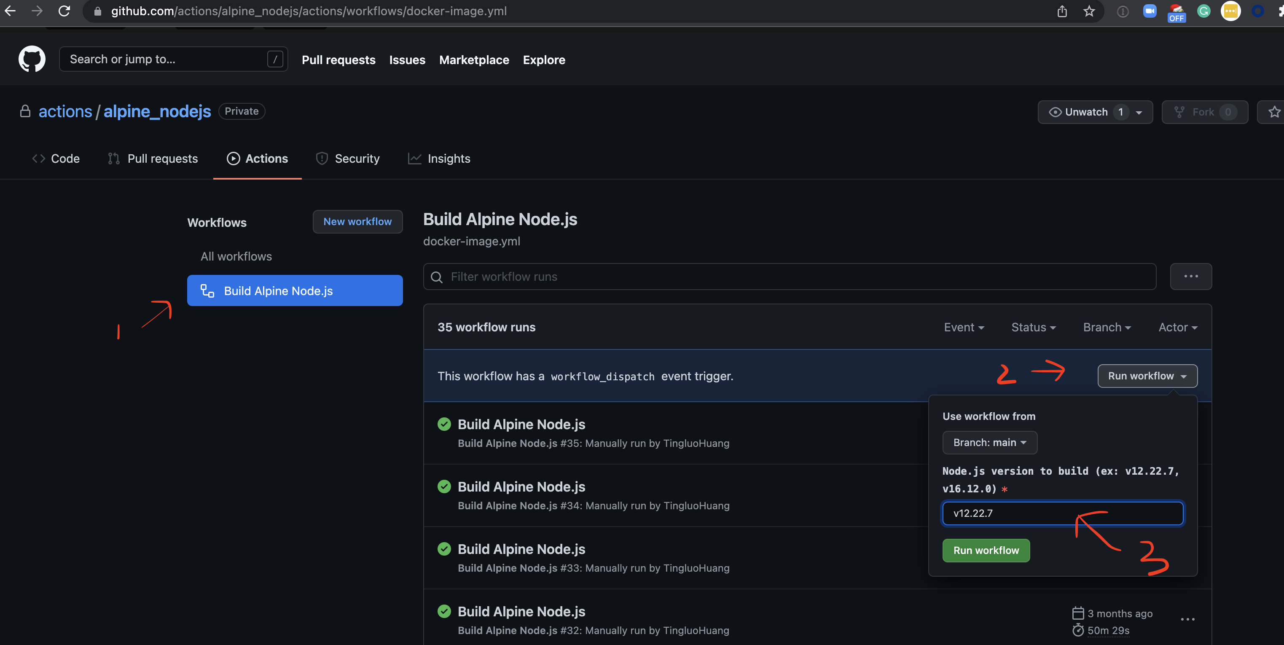Screen dimensions: 1284x645
Task: Toggle Unwatch for this repository
Action: tap(1085, 112)
